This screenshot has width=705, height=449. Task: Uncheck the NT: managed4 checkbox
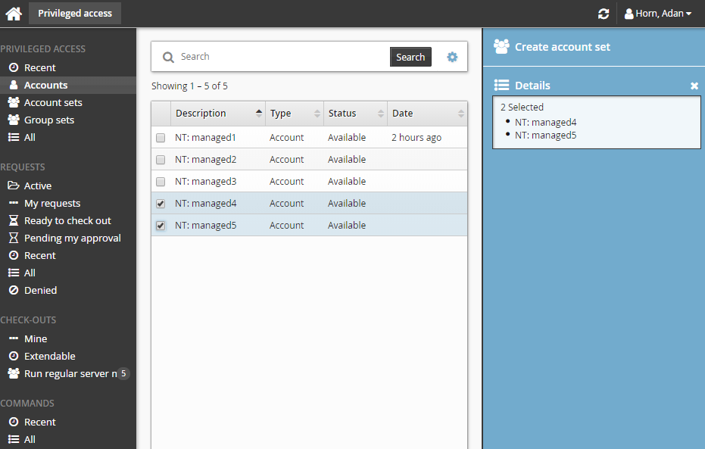161,204
